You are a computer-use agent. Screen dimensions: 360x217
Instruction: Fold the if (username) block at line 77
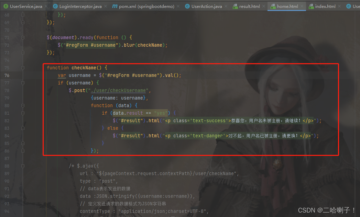click(23, 83)
